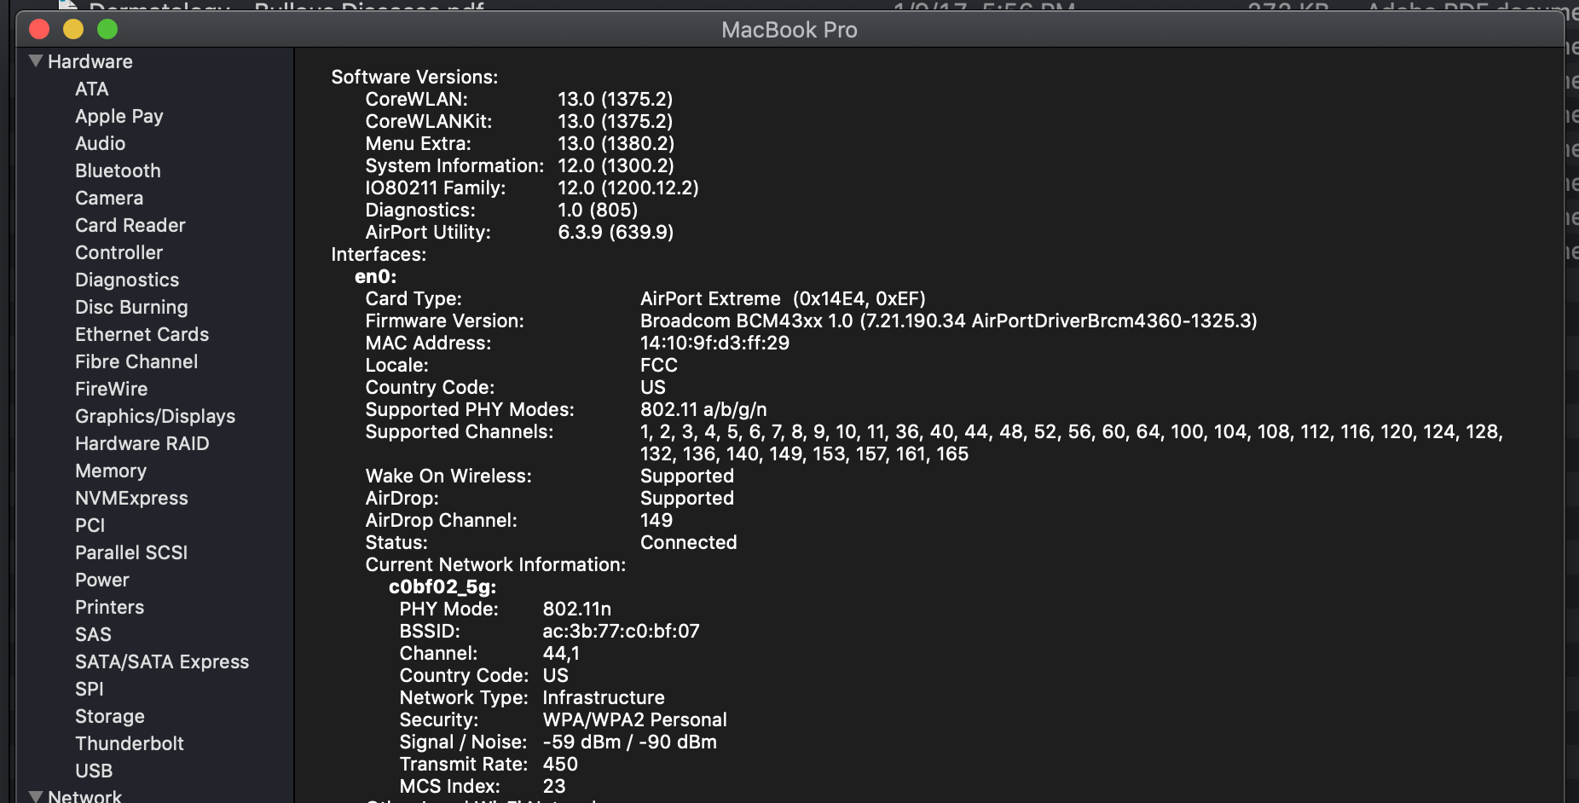Click the Status value Connected
The height and width of the screenshot is (803, 1579).
click(688, 542)
